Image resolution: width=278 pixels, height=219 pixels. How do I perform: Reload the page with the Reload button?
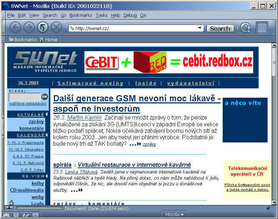42,28
